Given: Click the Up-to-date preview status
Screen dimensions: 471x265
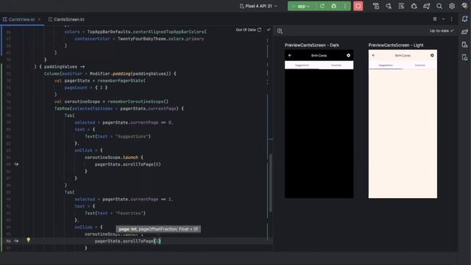Looking at the screenshot, I should (442, 31).
